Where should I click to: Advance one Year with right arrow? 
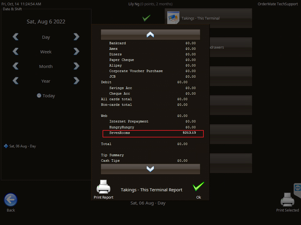pos(76,81)
